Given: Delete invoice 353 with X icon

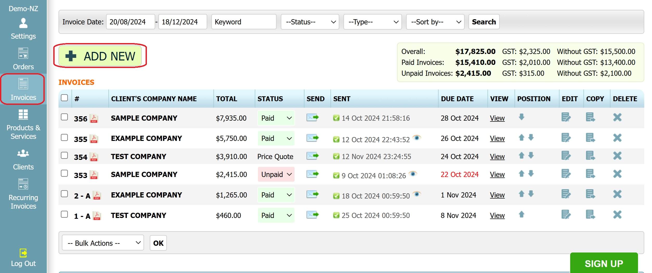Looking at the screenshot, I should click(617, 174).
